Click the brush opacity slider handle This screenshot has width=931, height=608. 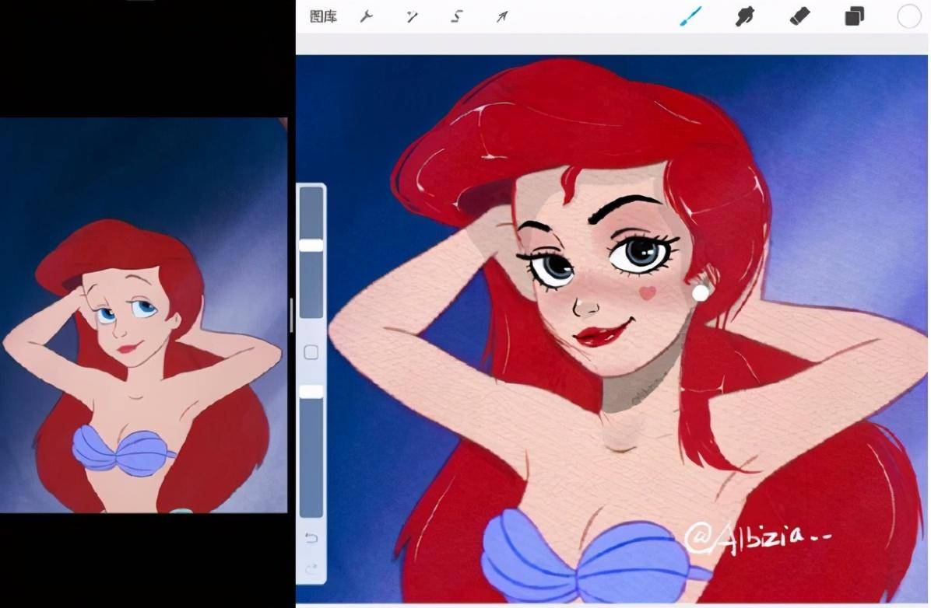pyautogui.click(x=311, y=392)
